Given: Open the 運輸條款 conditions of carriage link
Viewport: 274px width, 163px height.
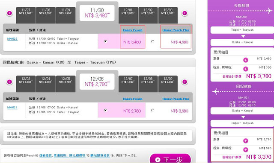Looking at the screenshot, I should (46, 155).
